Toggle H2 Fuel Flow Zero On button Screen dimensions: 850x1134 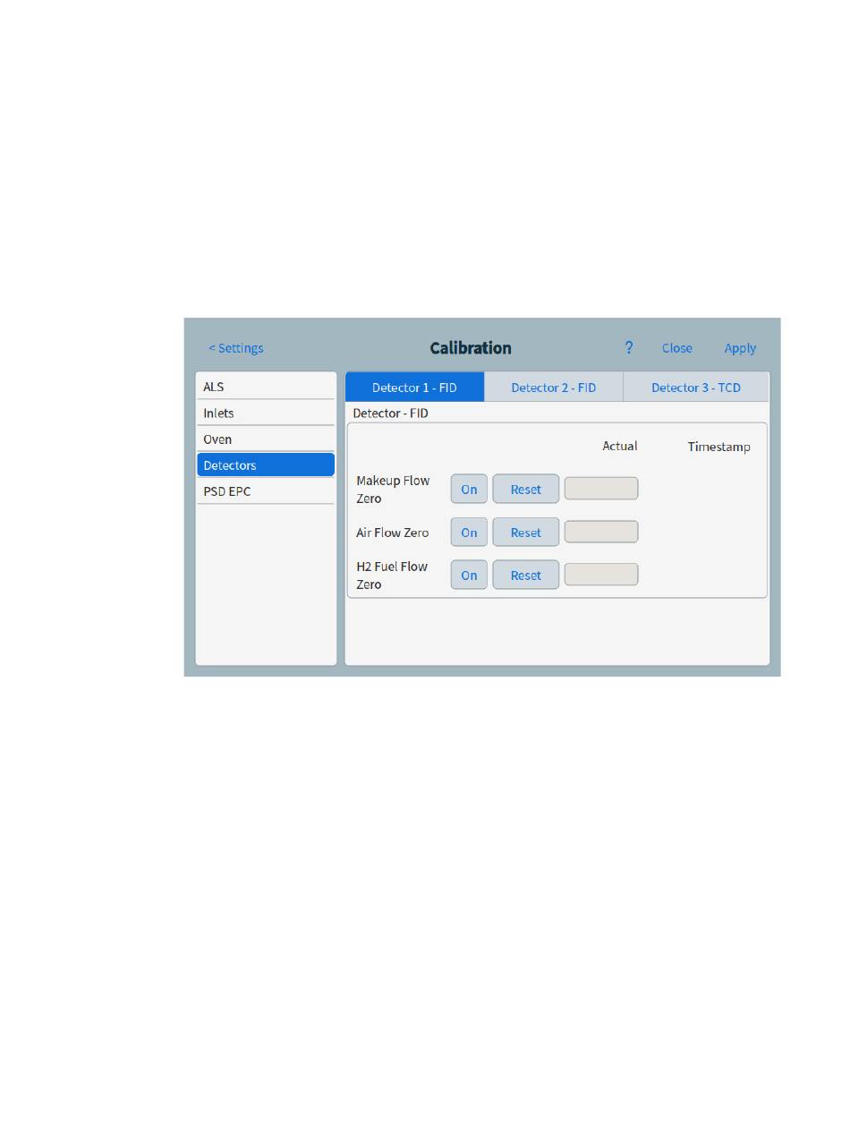point(469,576)
